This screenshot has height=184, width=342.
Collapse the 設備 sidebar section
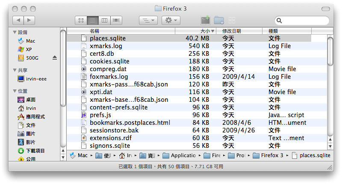pyautogui.click(x=15, y=32)
